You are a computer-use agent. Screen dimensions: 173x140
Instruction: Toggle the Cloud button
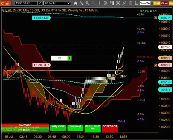pos(164,3)
